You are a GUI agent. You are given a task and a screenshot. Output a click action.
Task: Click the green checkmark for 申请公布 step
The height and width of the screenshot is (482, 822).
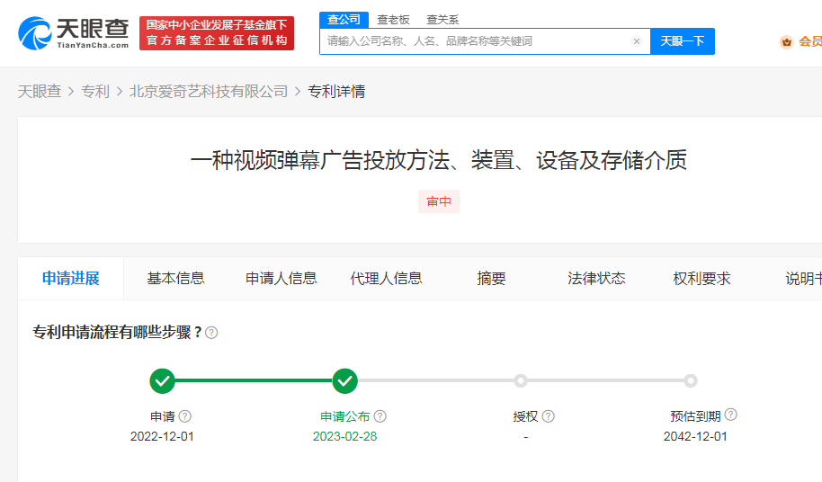point(345,381)
